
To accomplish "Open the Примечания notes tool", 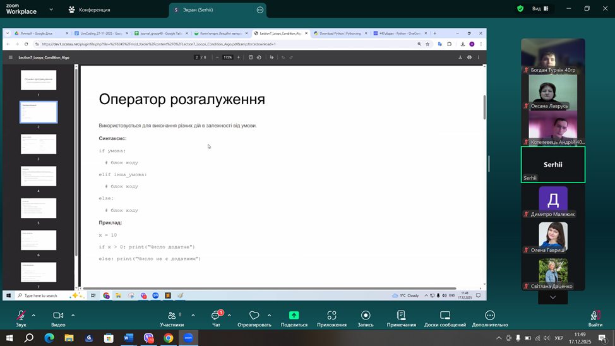I will point(401,318).
